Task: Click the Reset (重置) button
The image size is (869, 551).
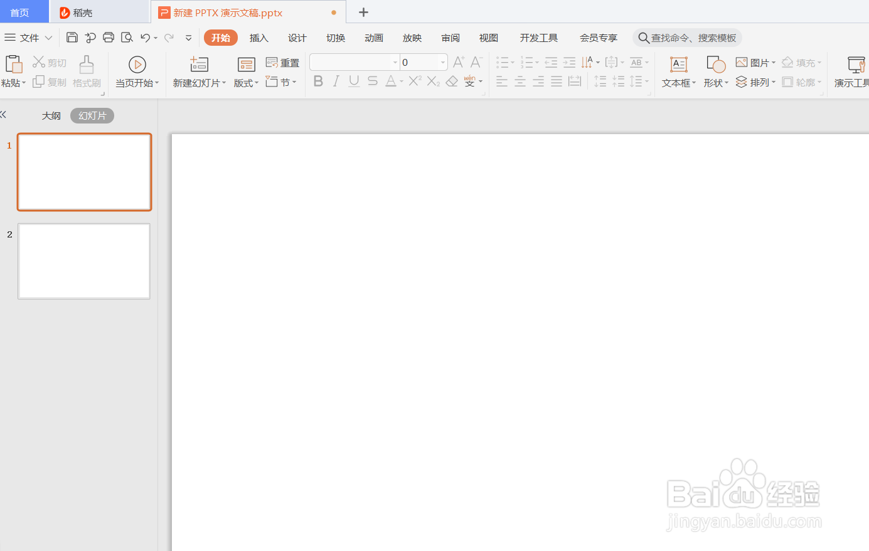Action: 282,63
